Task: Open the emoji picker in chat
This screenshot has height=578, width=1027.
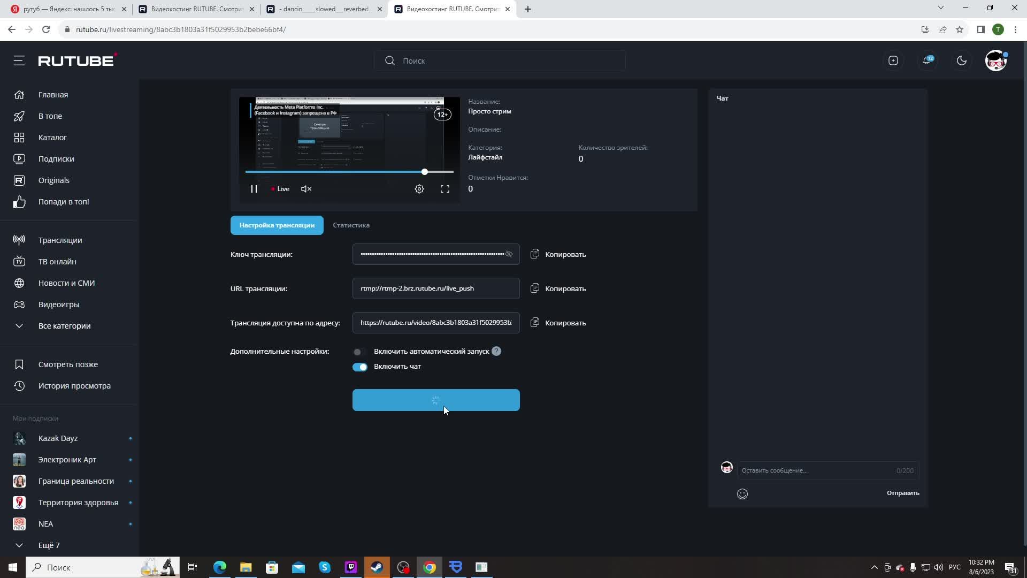Action: (x=742, y=494)
